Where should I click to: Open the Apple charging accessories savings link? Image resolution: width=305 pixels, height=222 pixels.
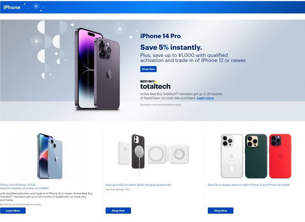point(138,185)
